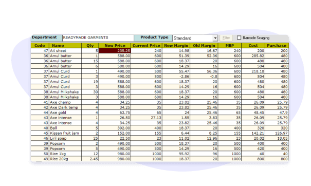Click the 47.9 Purchase cell
This screenshot has height=186, width=311.
click(277, 113)
